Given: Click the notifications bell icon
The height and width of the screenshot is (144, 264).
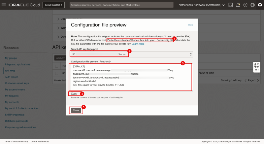Looking at the screenshot, I should tap(238, 5).
